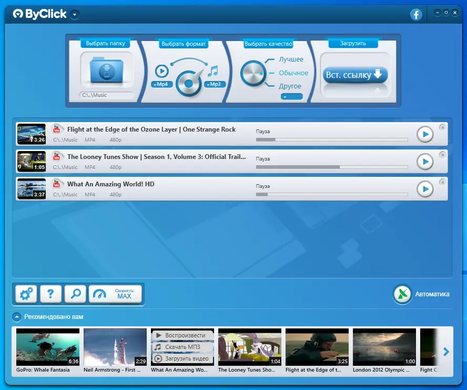Click the speed limit MAX gauge button

115,294
